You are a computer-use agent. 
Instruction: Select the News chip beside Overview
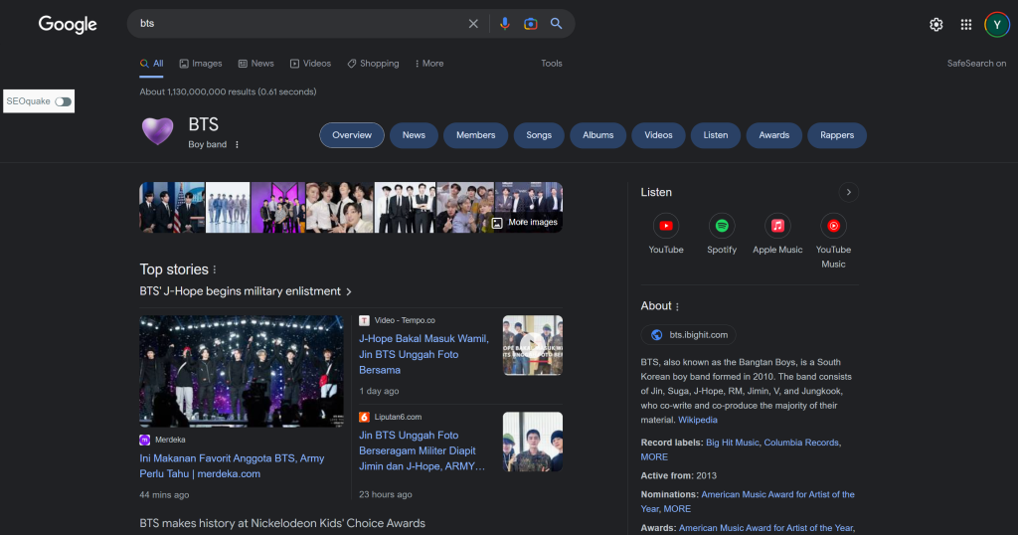tap(414, 135)
